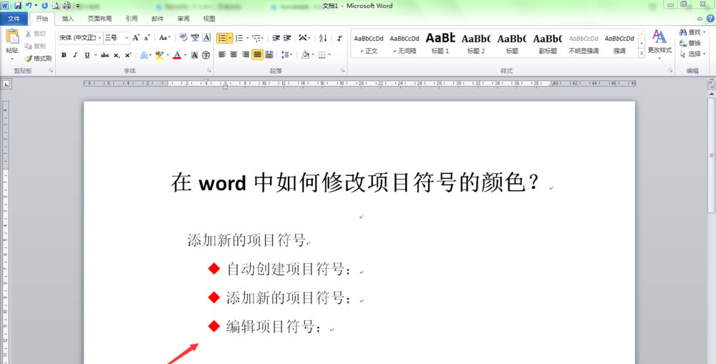Align text right

coord(245,55)
